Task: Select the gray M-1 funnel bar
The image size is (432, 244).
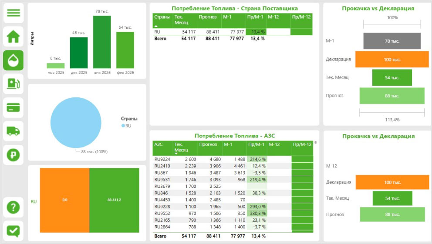Action: 392,41
